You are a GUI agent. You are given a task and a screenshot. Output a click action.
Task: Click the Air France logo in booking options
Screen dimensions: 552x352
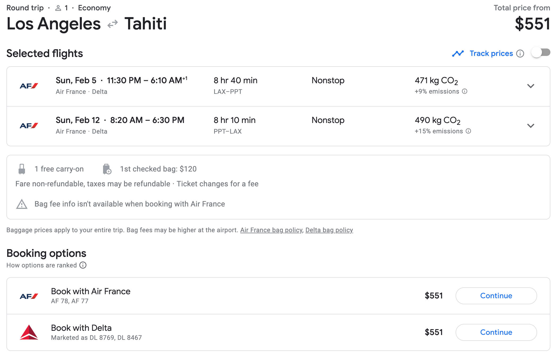pyautogui.click(x=29, y=296)
